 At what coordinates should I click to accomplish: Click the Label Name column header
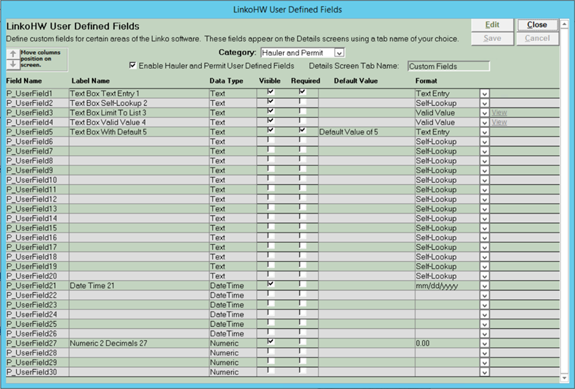pos(91,80)
